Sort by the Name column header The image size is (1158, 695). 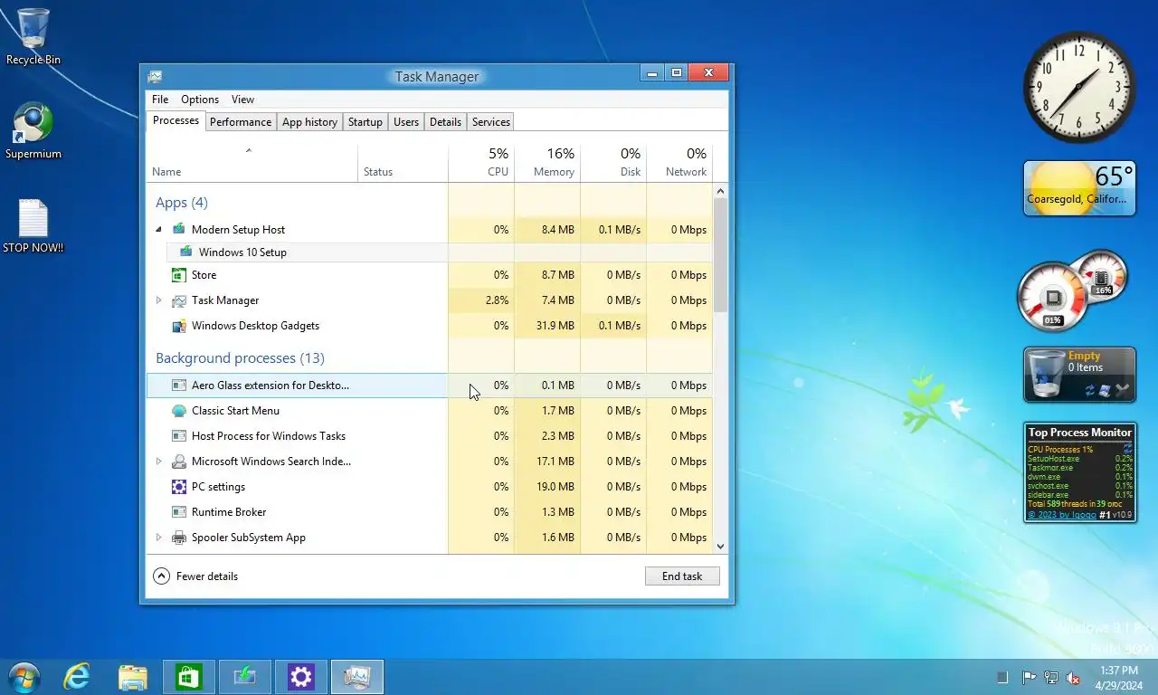[252, 163]
